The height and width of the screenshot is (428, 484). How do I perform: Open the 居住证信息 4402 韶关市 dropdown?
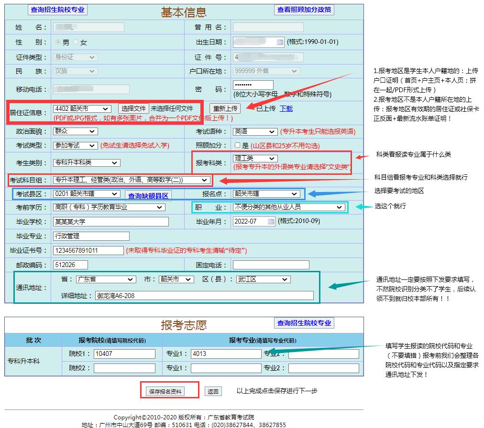[82, 108]
